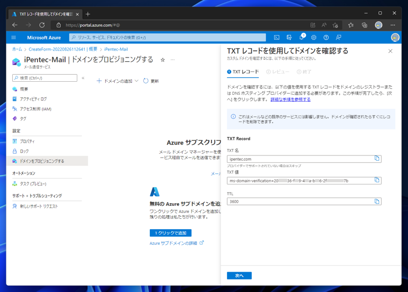Open the ドメインの追加 dropdown

coord(118,81)
